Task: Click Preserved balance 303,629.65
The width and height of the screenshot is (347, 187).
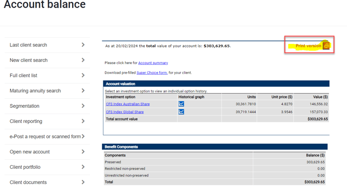Action: point(316,162)
